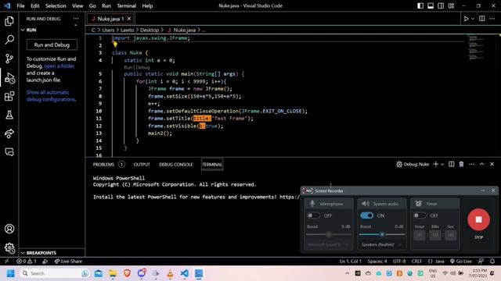Open the new terminal launch profile dropdown
Image resolution: width=501 pixels, height=281 pixels.
[x=442, y=165]
